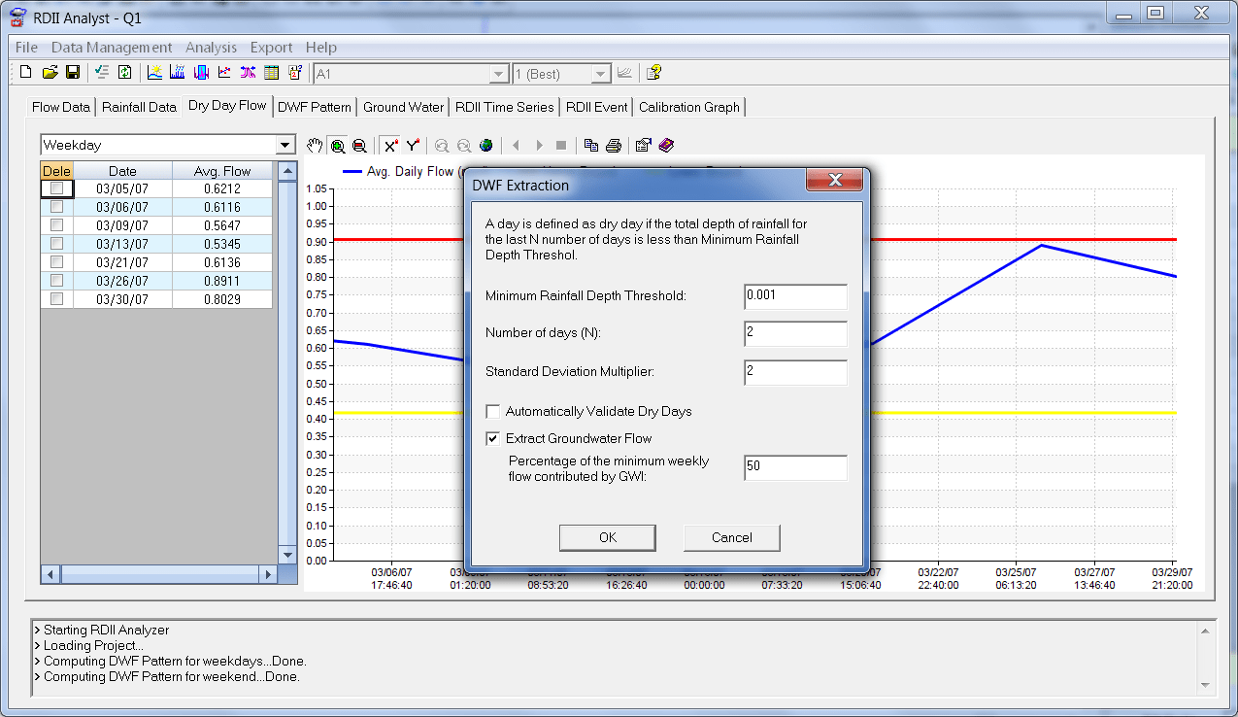The image size is (1238, 717).
Task: Switch to the Rainfall Data tab
Action: [139, 107]
